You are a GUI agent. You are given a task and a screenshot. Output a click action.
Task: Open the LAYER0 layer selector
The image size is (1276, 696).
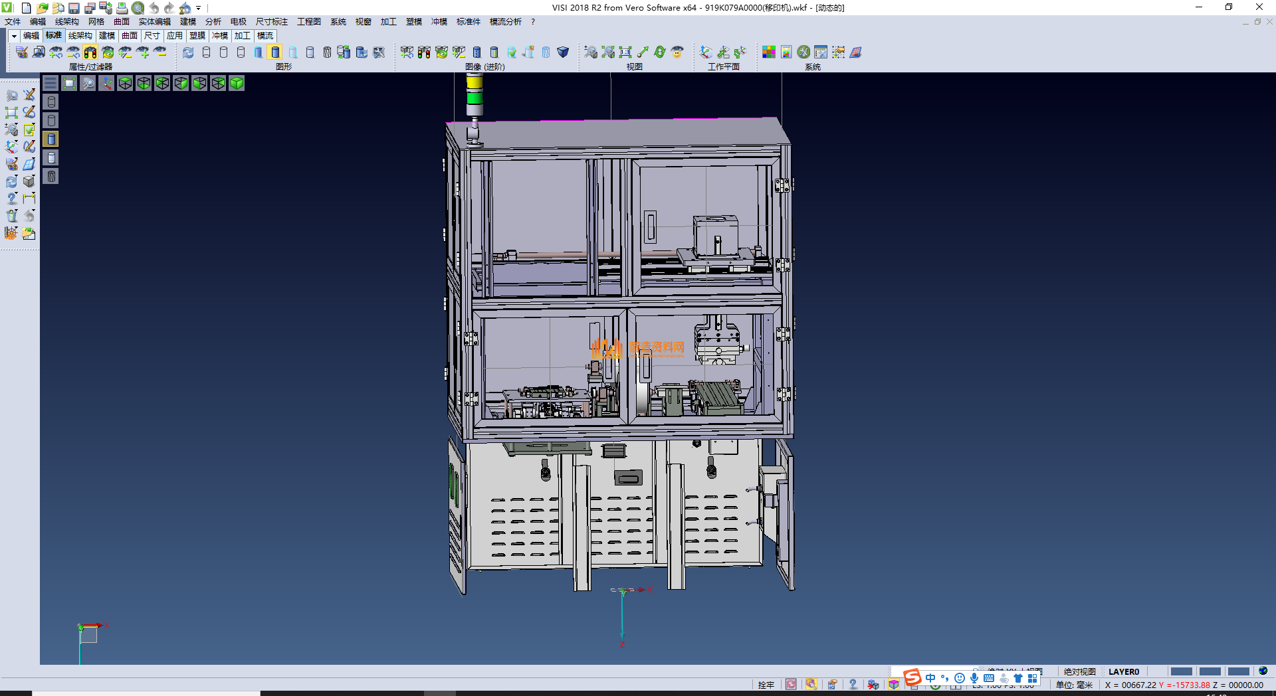tap(1123, 671)
